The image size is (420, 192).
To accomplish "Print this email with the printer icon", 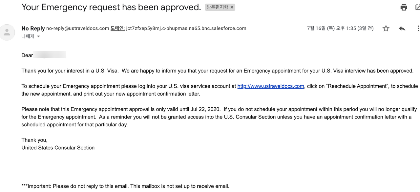I will coord(404,7).
